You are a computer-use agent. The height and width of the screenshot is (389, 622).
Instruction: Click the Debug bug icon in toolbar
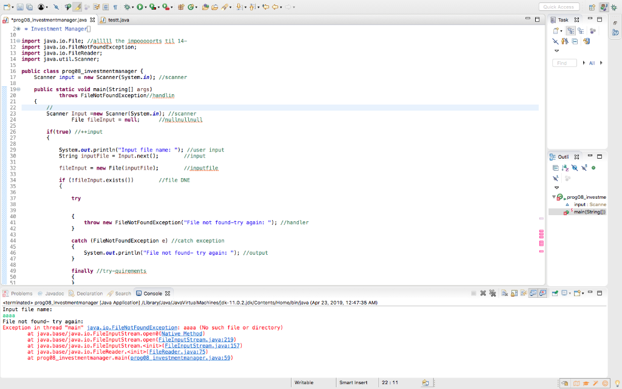tap(127, 7)
